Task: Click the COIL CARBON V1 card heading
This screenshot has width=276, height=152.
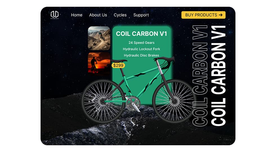Action: click(141, 34)
